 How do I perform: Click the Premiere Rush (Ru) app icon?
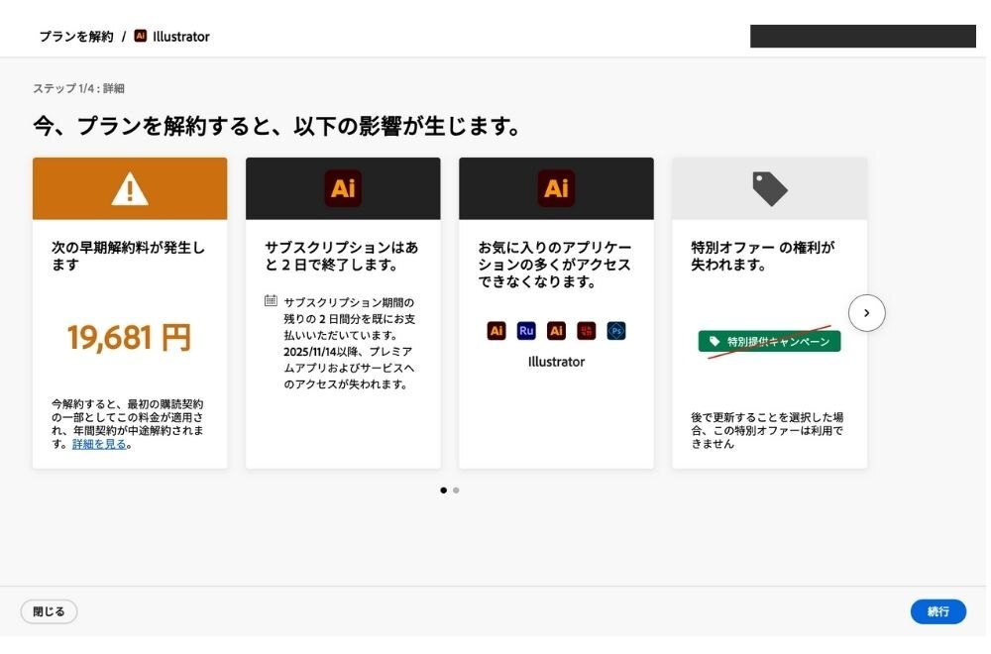(526, 331)
